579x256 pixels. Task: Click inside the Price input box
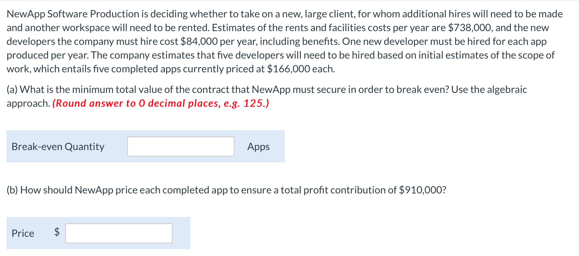(118, 233)
